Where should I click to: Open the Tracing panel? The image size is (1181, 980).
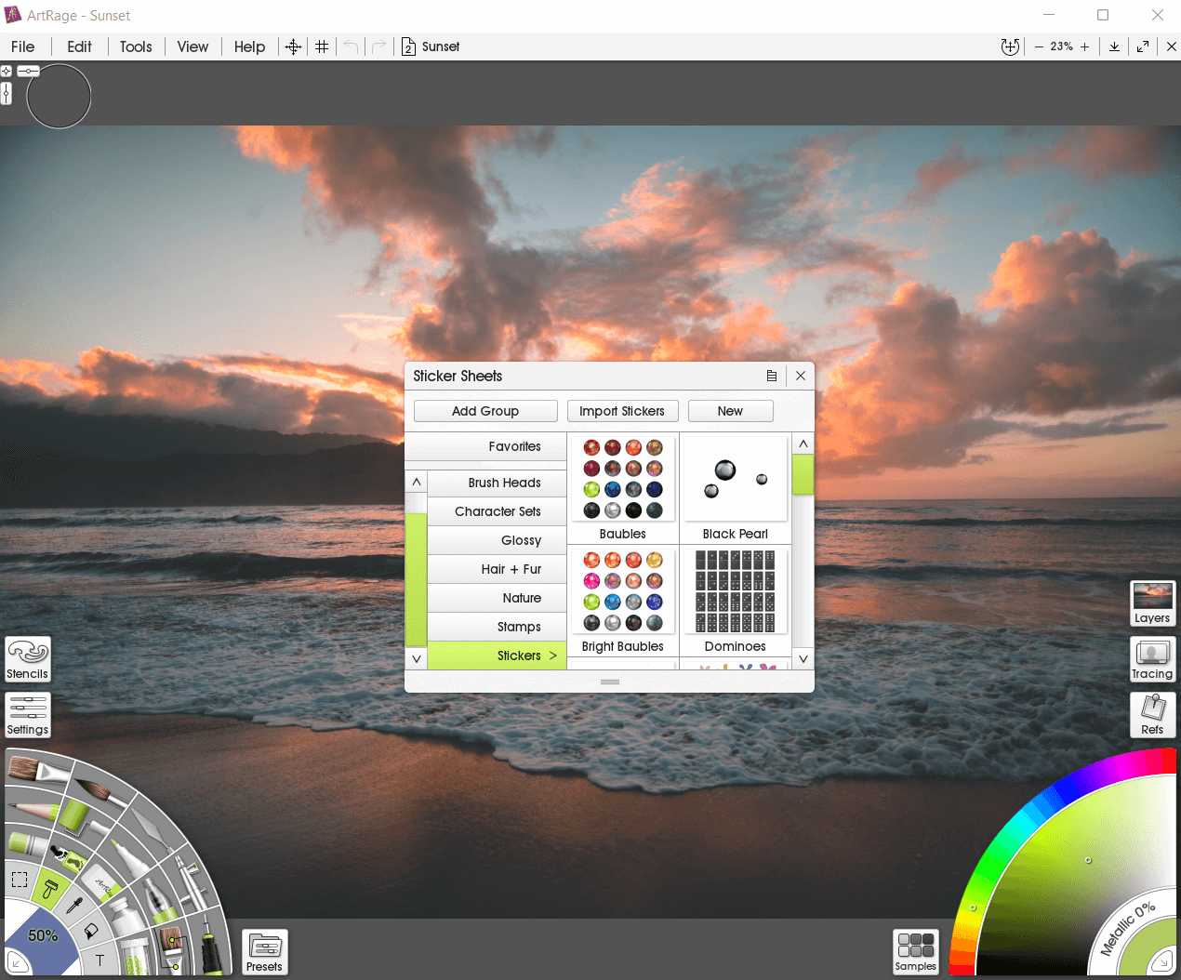[x=1152, y=659]
